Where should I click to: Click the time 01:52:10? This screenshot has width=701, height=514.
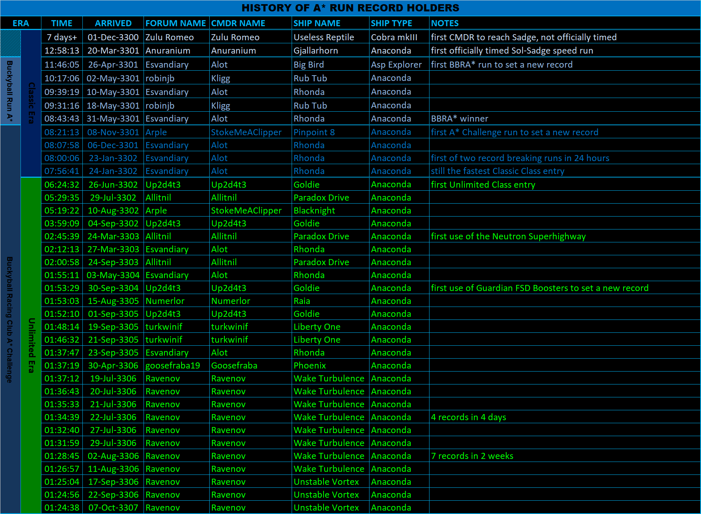pyautogui.click(x=62, y=314)
